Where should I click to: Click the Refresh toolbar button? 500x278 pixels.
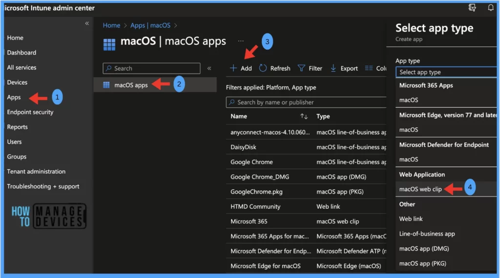click(274, 68)
